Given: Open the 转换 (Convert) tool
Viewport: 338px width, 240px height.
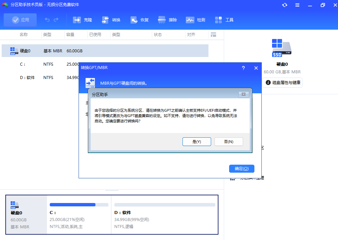Looking at the screenshot, I should coord(111,20).
